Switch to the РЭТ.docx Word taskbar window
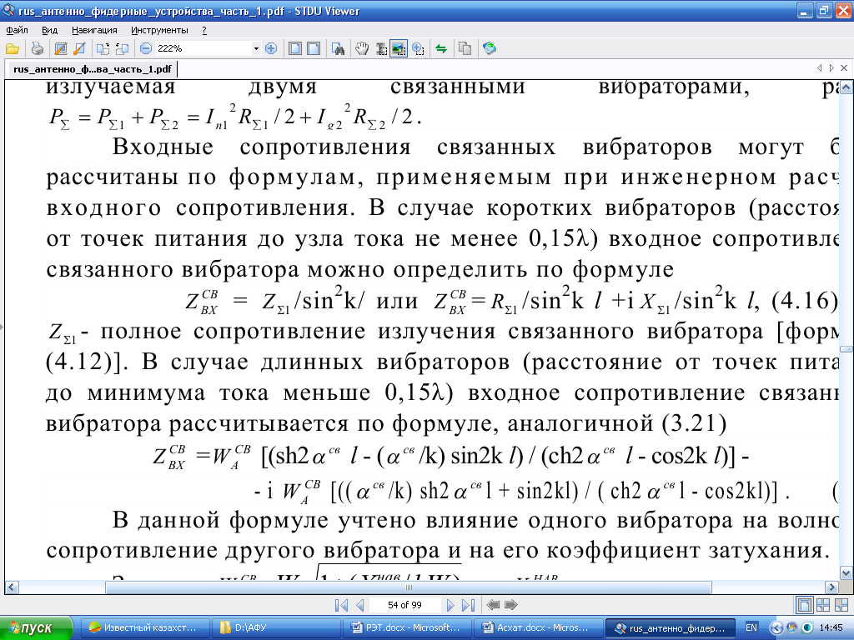The width and height of the screenshot is (854, 640). [409, 627]
